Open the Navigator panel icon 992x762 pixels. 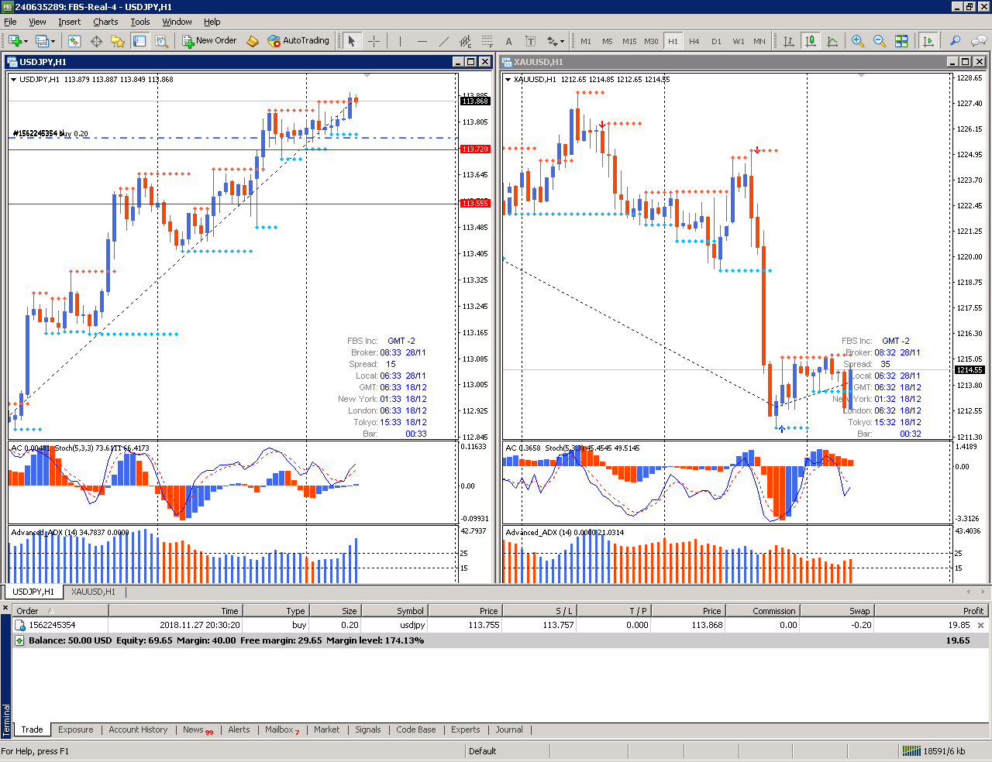click(118, 41)
